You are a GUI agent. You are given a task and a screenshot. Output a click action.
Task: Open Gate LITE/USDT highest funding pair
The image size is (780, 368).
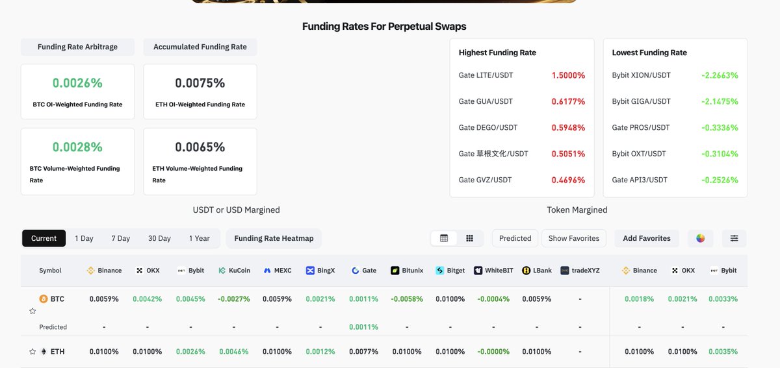point(486,75)
